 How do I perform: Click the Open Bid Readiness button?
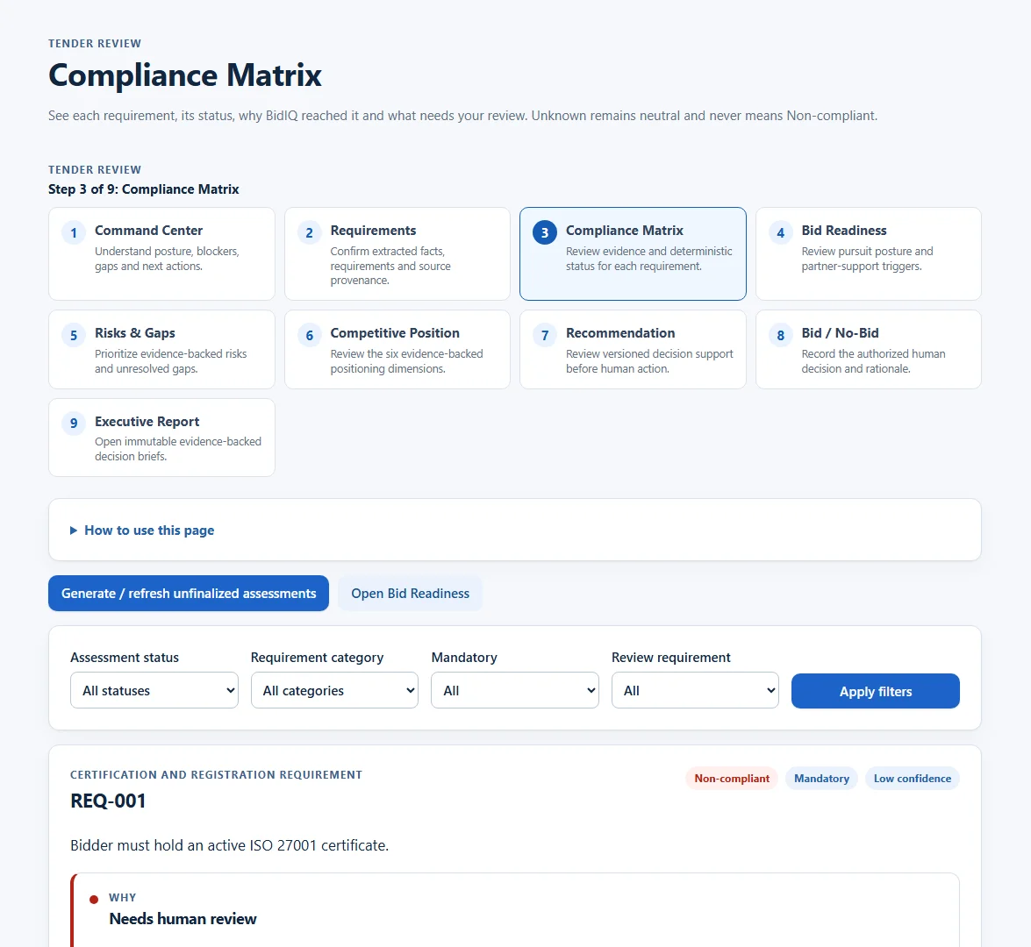(x=411, y=594)
